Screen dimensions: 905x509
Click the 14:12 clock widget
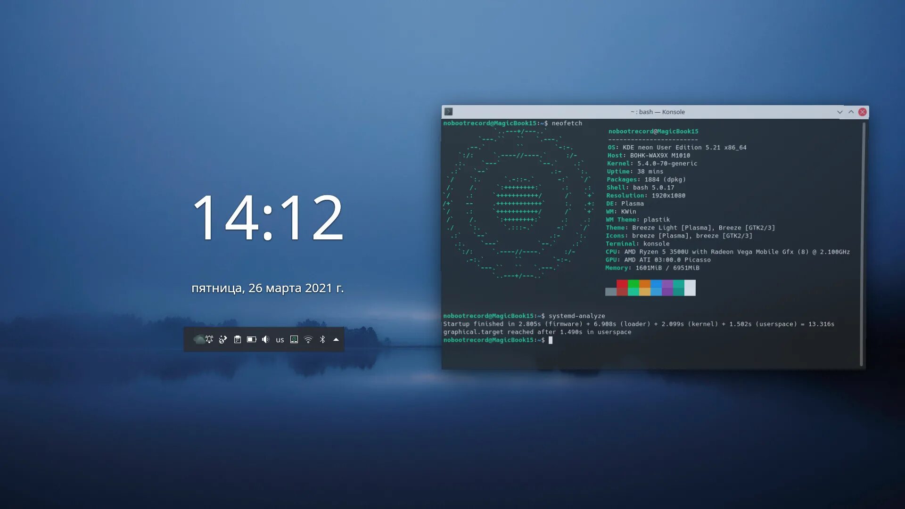268,217
